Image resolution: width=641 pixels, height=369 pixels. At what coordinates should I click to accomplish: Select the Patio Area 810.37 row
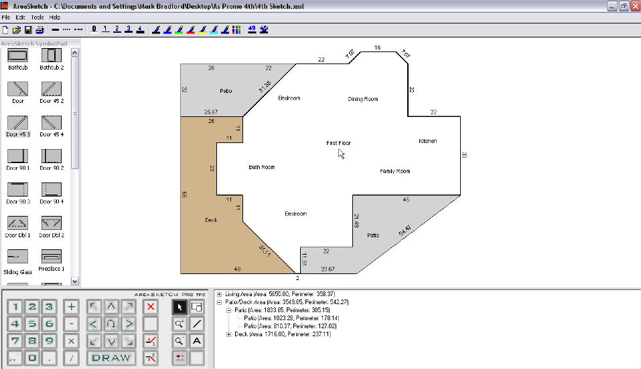tap(290, 326)
